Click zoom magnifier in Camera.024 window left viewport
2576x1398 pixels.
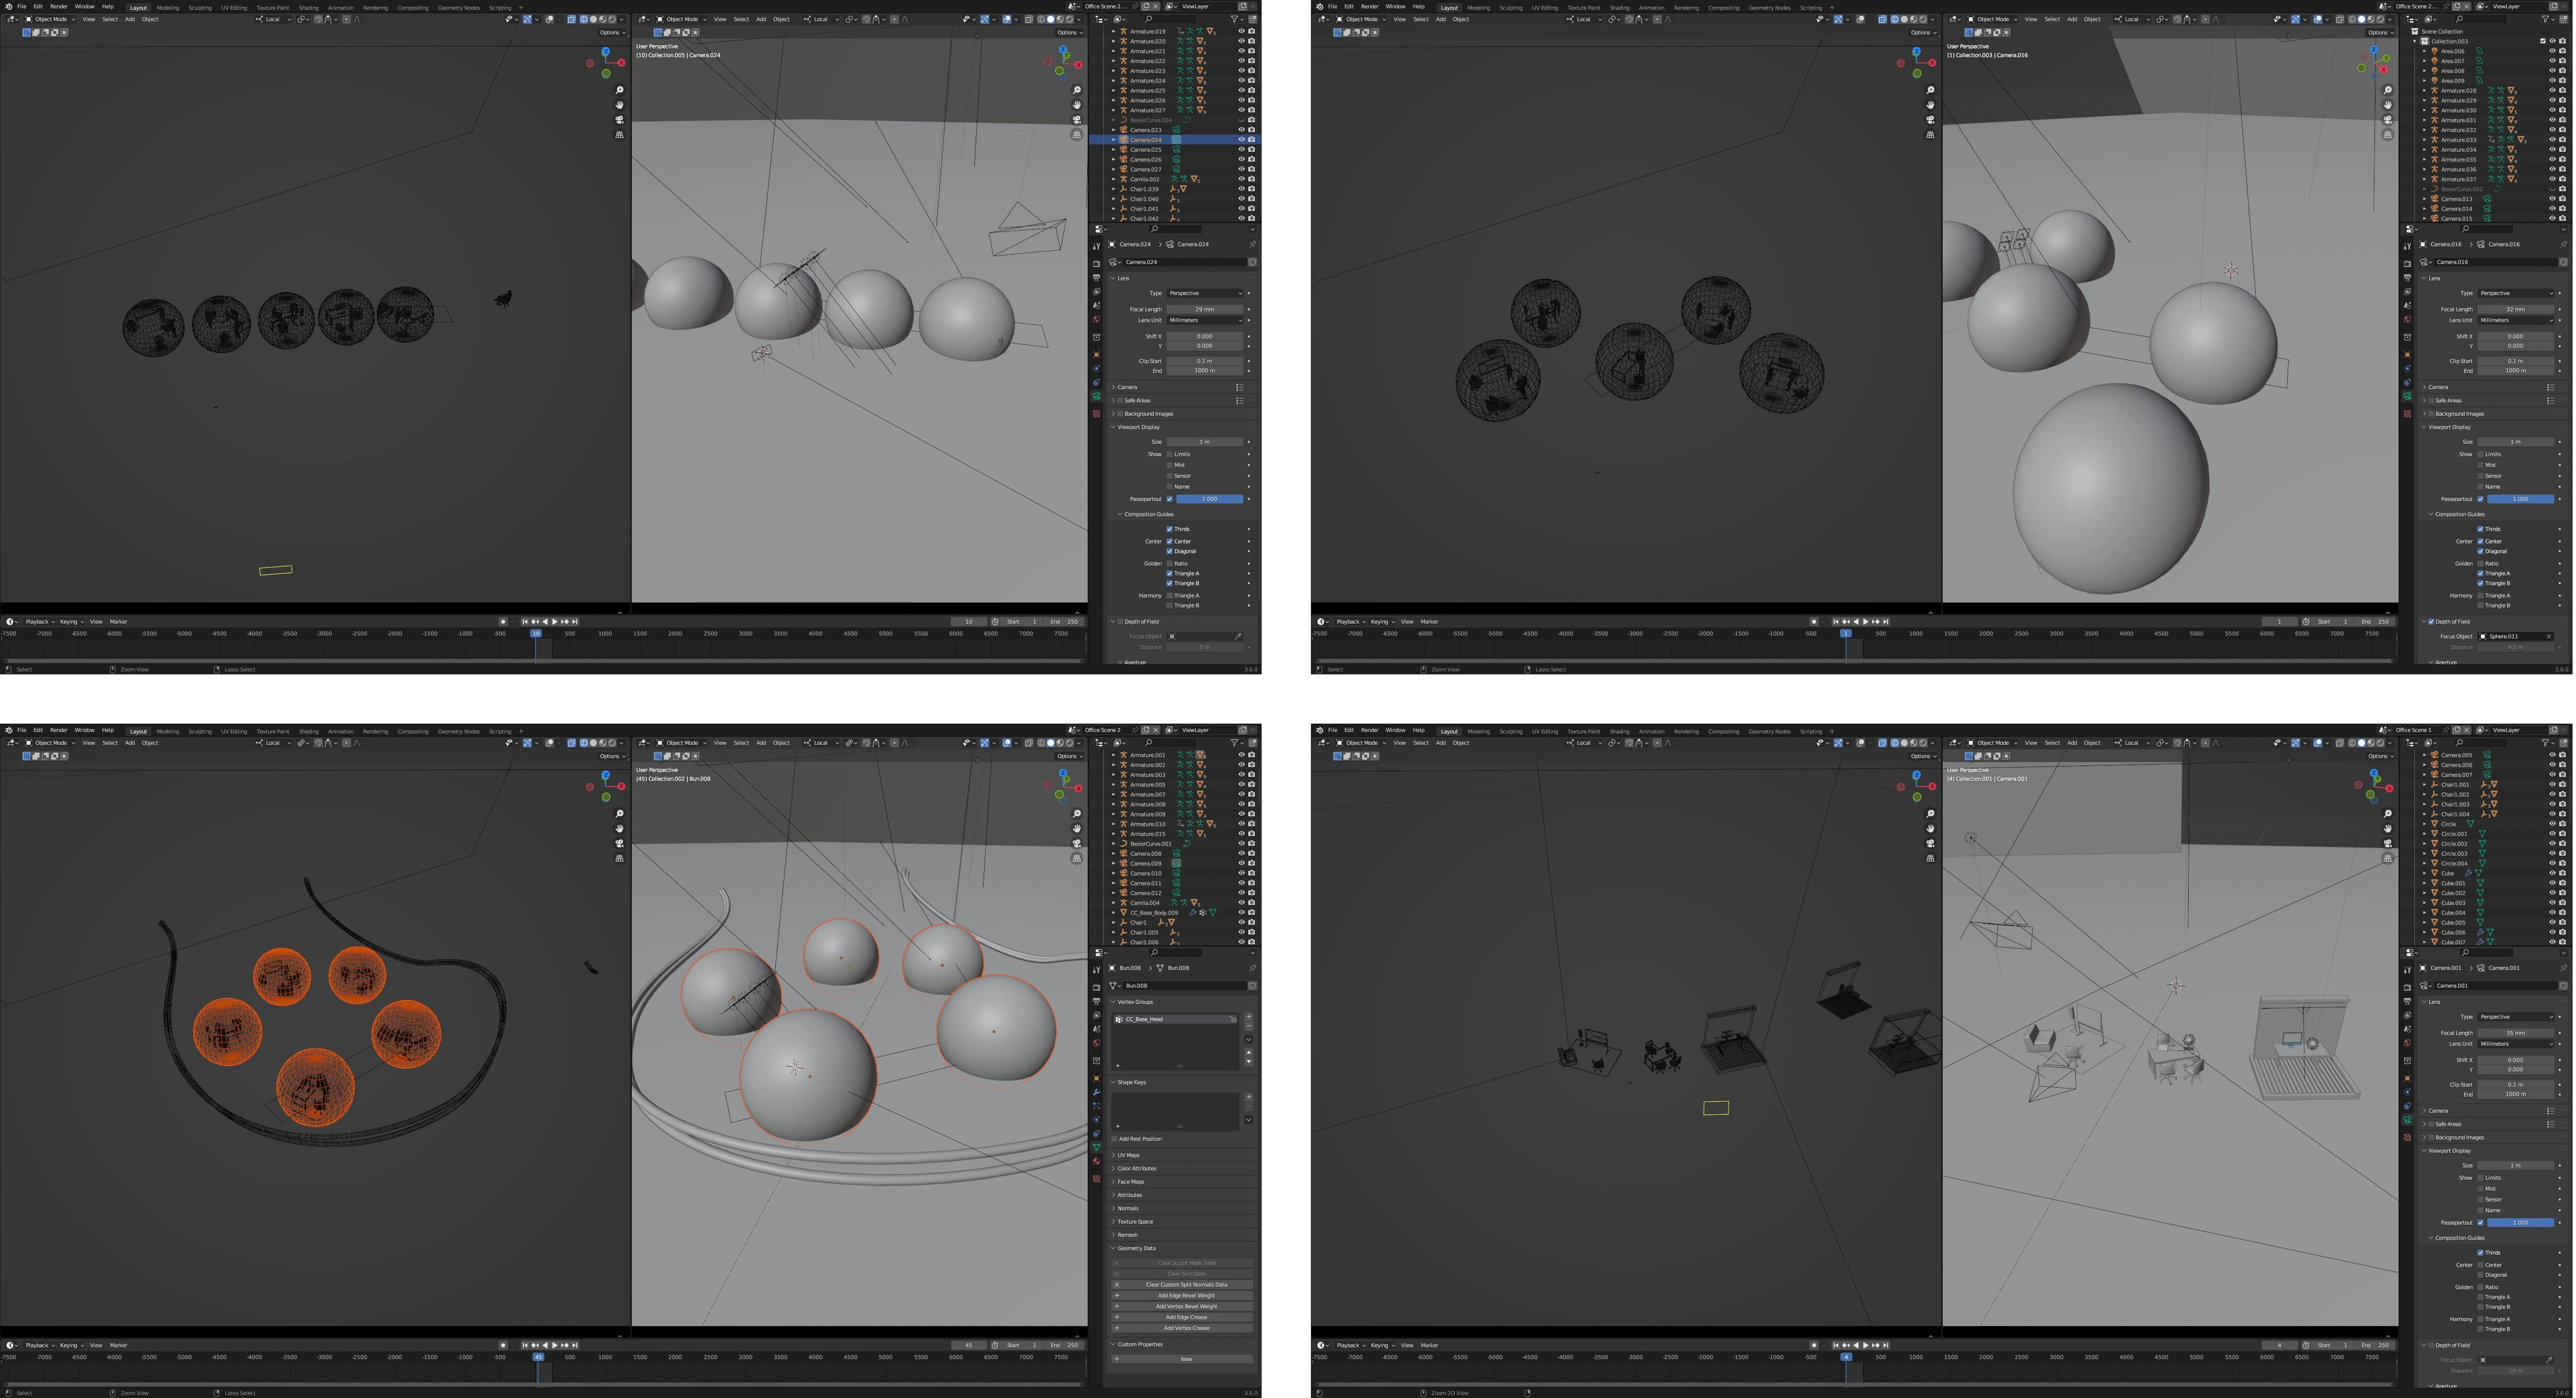[619, 90]
